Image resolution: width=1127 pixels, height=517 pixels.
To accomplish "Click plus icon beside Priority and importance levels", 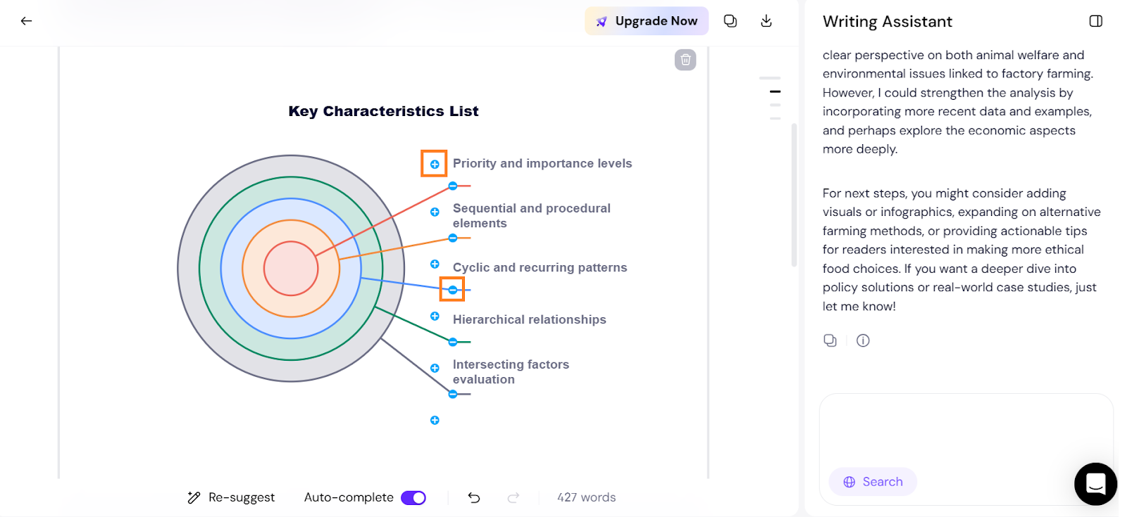I will tap(435, 164).
